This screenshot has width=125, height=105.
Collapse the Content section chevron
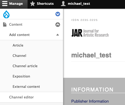pyautogui.click(x=58, y=25)
